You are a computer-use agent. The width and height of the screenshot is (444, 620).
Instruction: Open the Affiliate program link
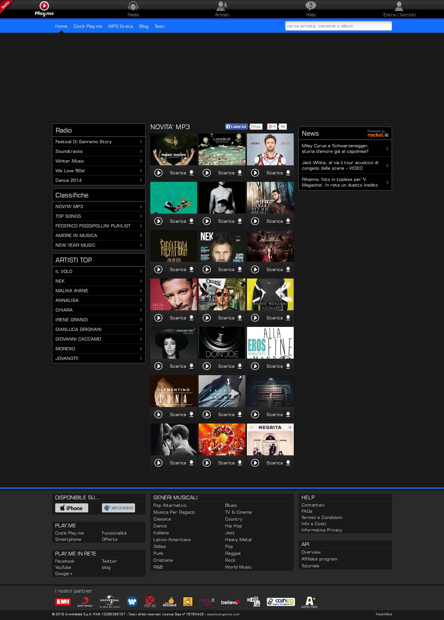319,559
